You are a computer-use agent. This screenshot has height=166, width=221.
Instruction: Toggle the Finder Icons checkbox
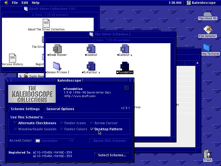pos(62,123)
